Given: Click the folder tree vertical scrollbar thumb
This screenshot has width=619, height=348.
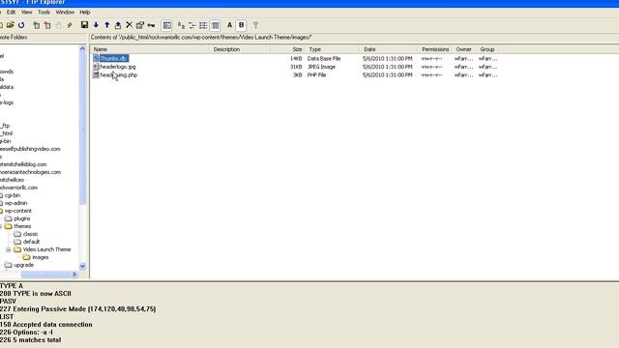Looking at the screenshot, I should (x=82, y=129).
